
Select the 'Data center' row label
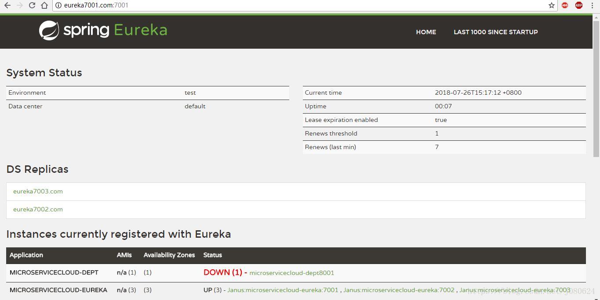25,107
